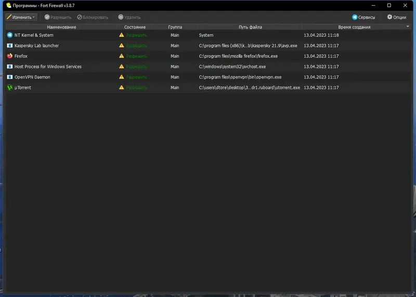Click the warning triangle next to Firefox state
The image size is (416, 297).
(x=122, y=56)
